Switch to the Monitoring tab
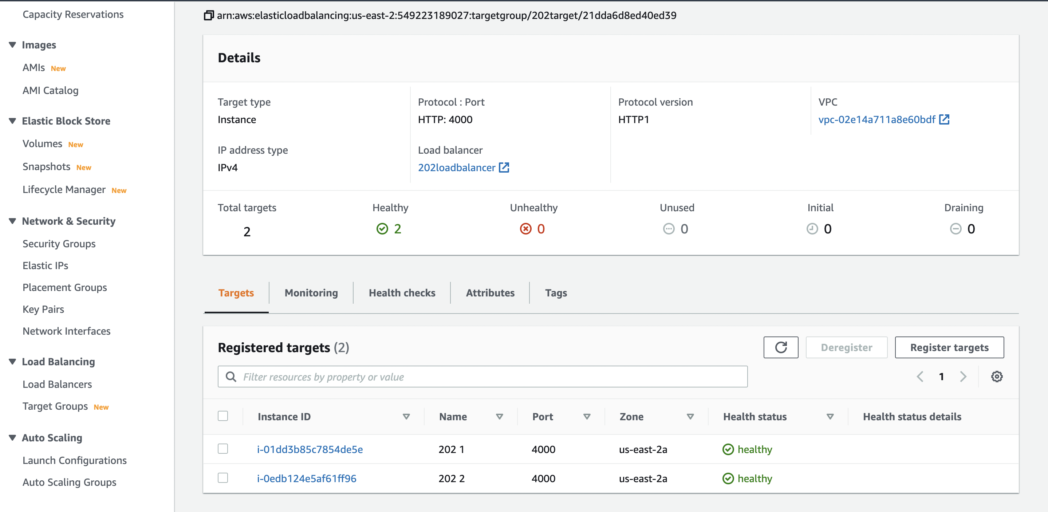Image resolution: width=1048 pixels, height=512 pixels. click(311, 293)
